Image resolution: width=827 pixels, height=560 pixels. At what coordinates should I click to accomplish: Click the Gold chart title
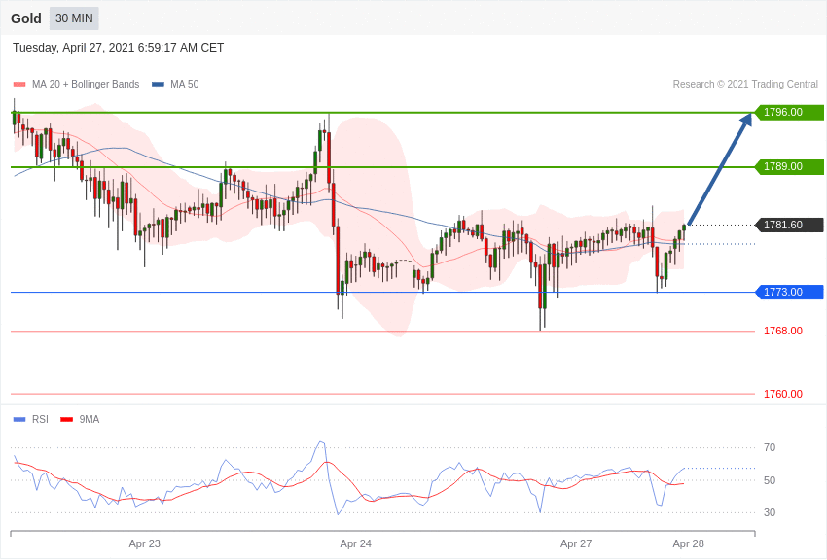pos(26,18)
